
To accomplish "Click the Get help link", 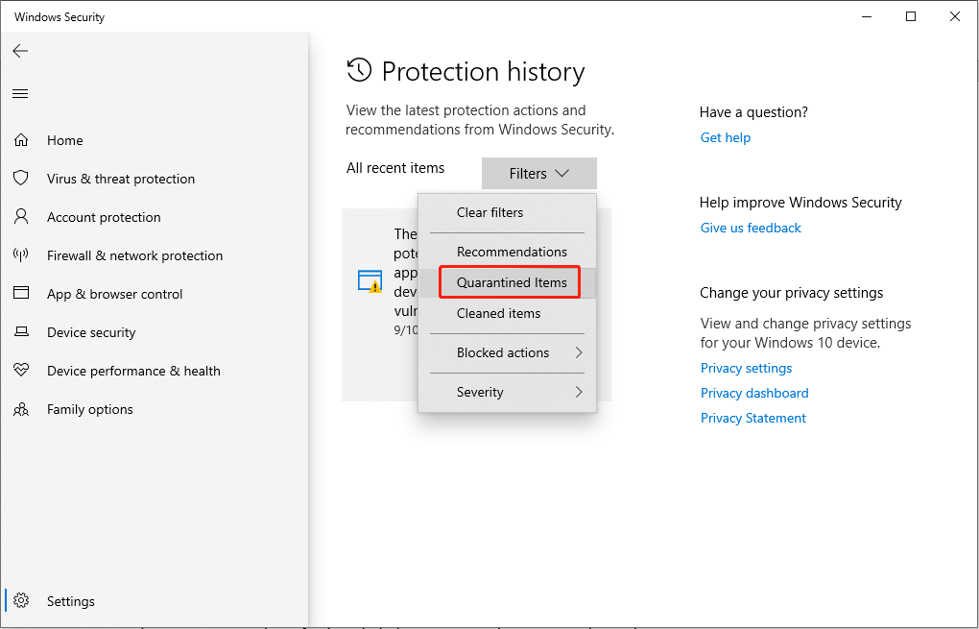I will [x=725, y=137].
